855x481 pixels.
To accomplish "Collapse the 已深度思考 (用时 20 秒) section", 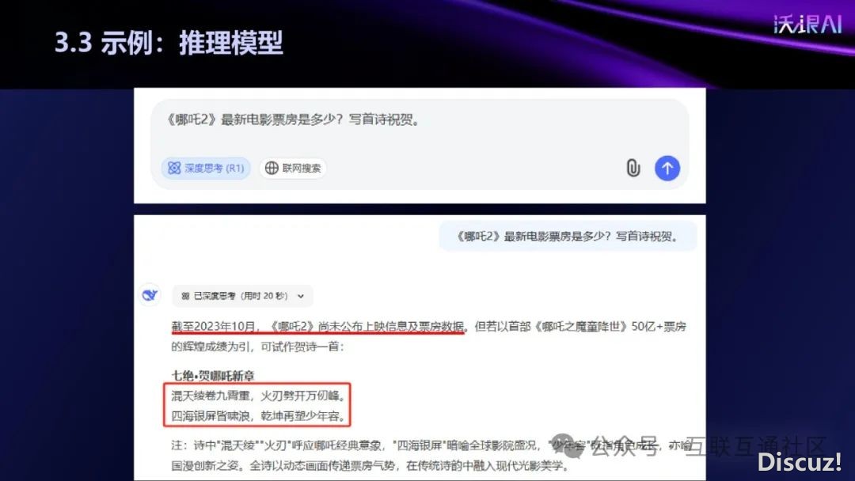I will point(243,296).
